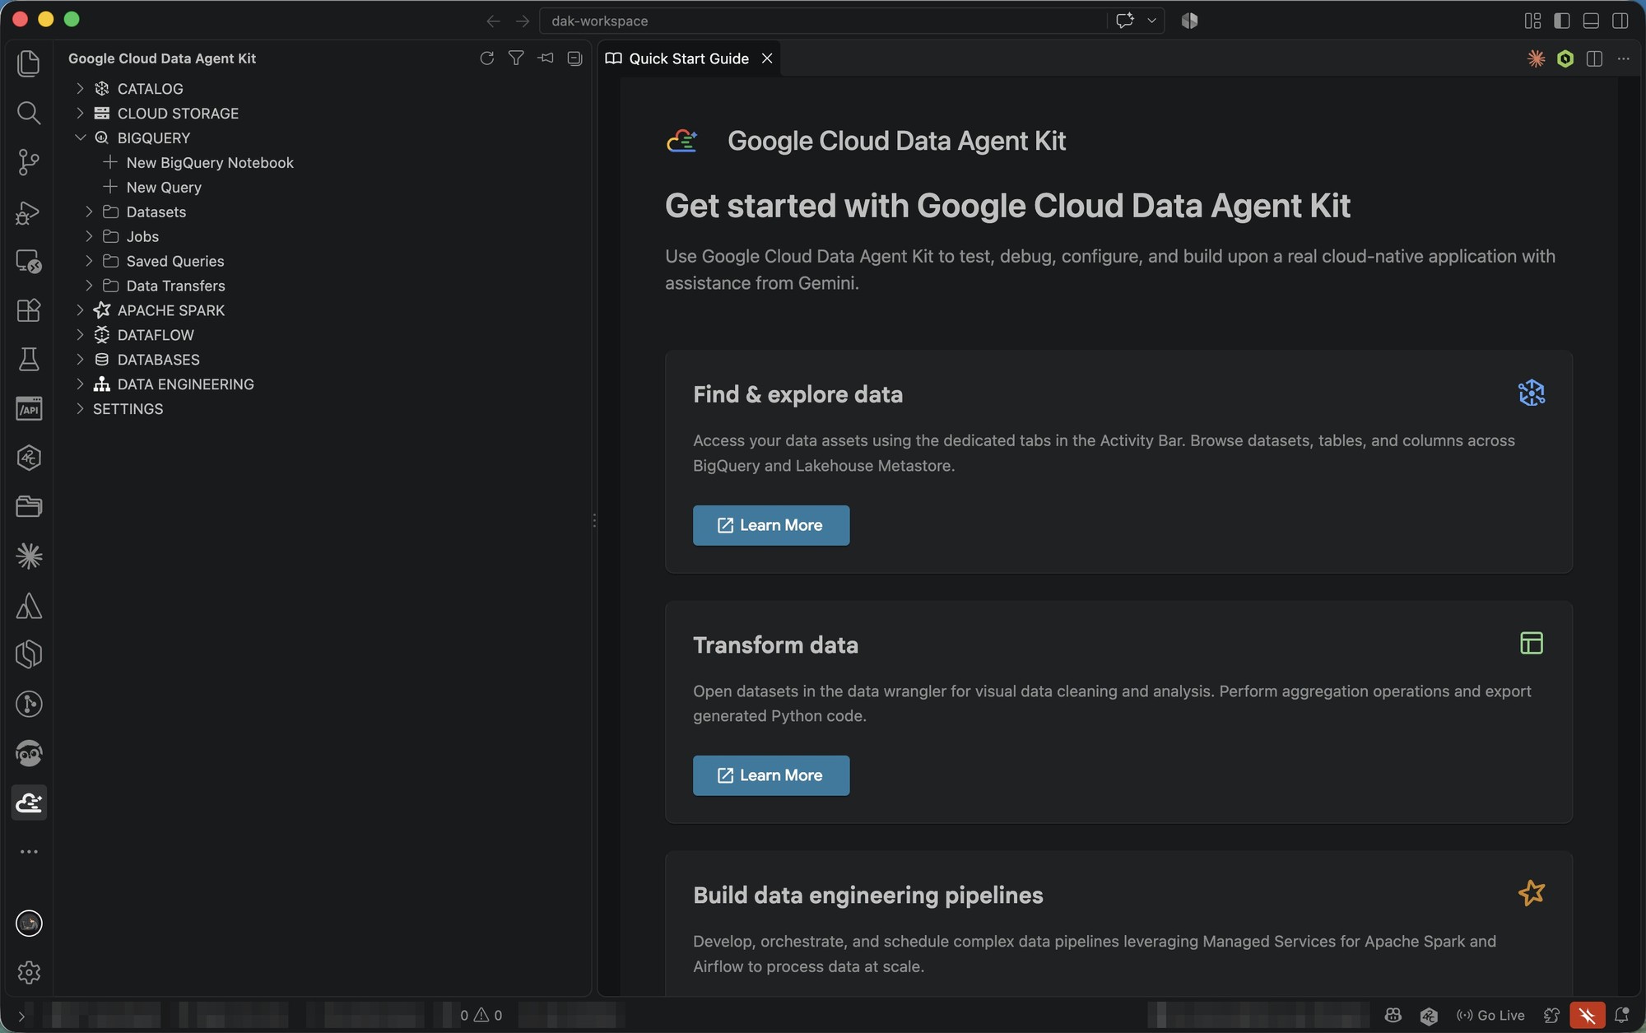
Task: Start Go Live server in status bar
Action: coord(1490,1016)
